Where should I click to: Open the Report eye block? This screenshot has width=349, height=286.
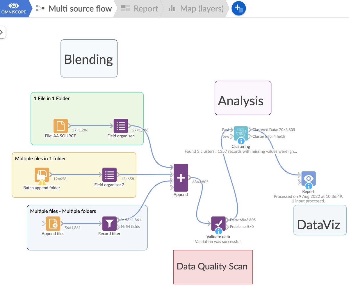coord(308,178)
